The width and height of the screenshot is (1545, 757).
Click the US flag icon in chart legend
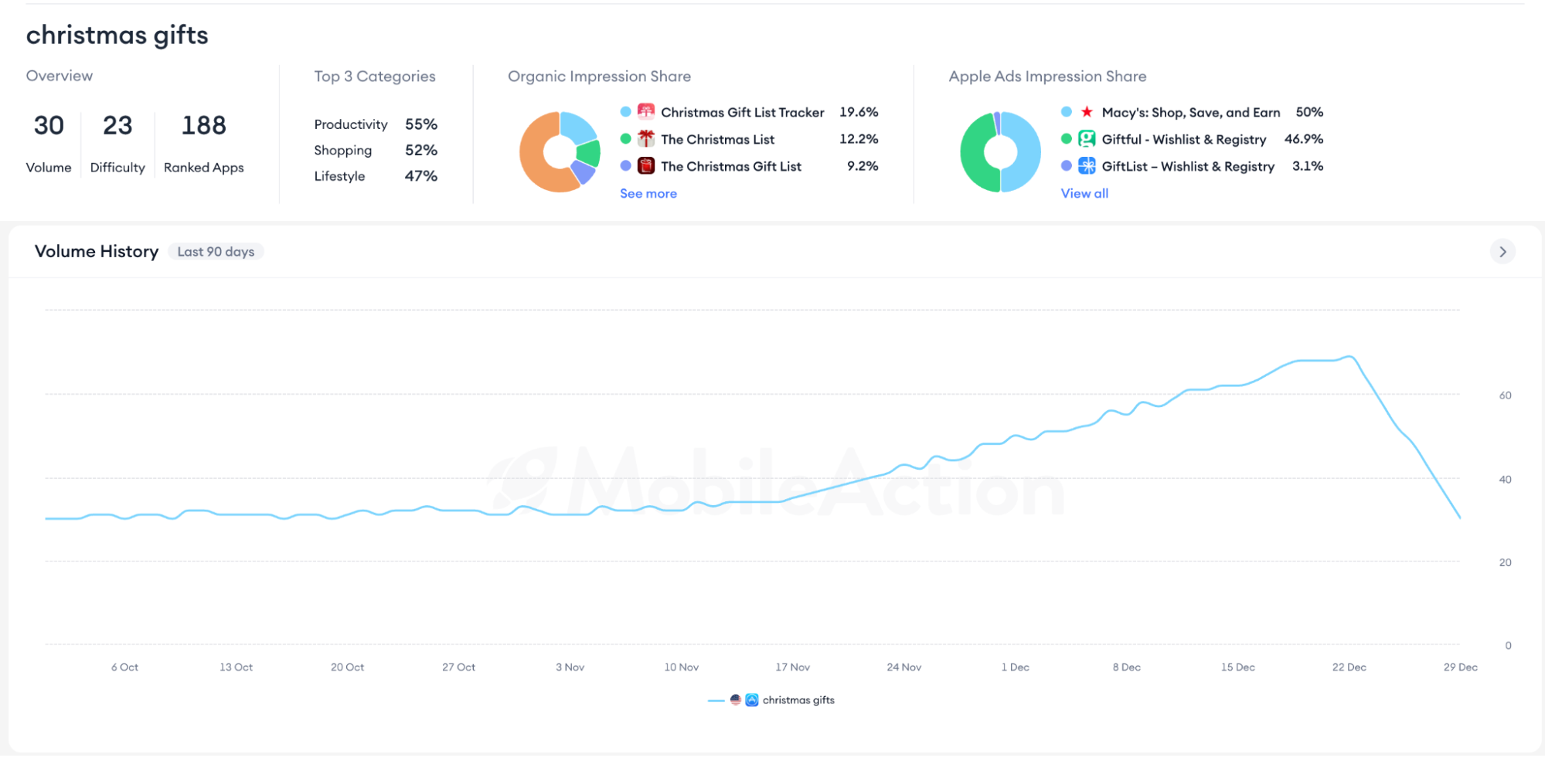click(x=736, y=700)
